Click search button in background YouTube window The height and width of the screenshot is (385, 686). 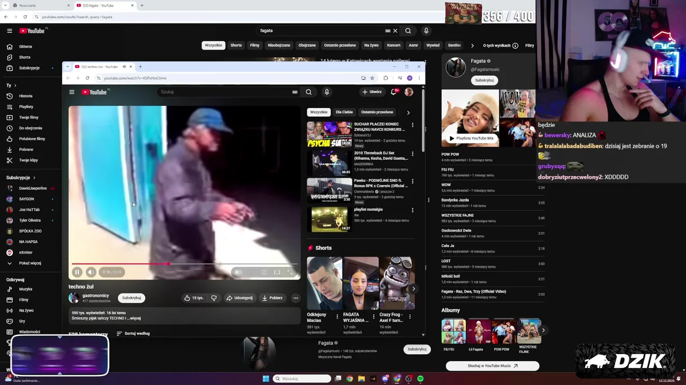[x=408, y=31]
